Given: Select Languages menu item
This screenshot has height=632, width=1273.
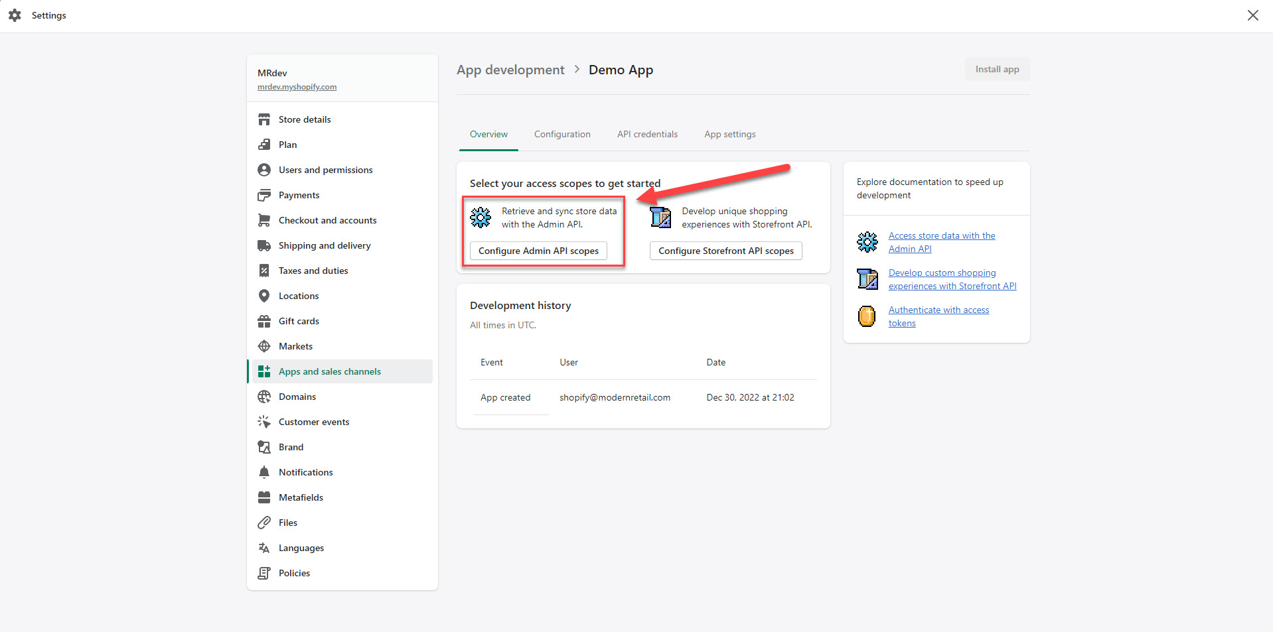Looking at the screenshot, I should coord(342,548).
